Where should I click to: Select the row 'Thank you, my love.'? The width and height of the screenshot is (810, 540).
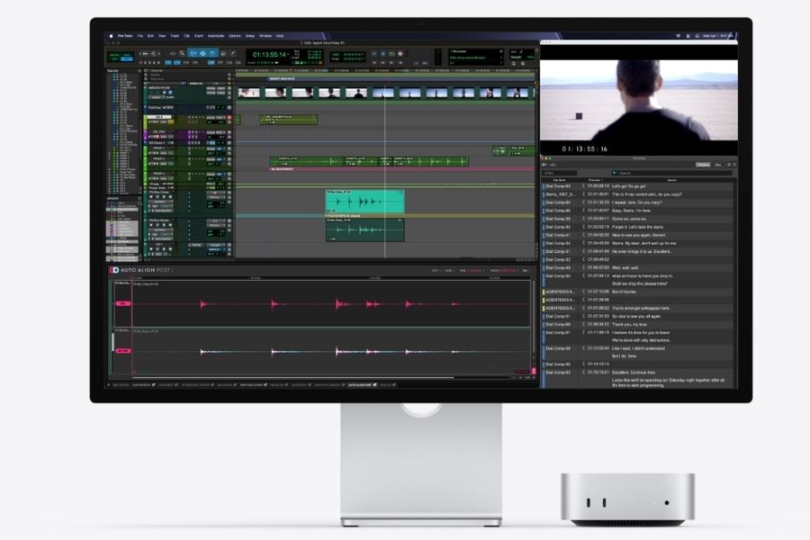coord(637,325)
